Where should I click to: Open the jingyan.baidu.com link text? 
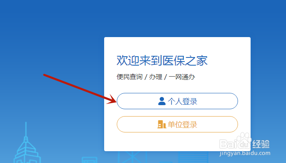245,153
